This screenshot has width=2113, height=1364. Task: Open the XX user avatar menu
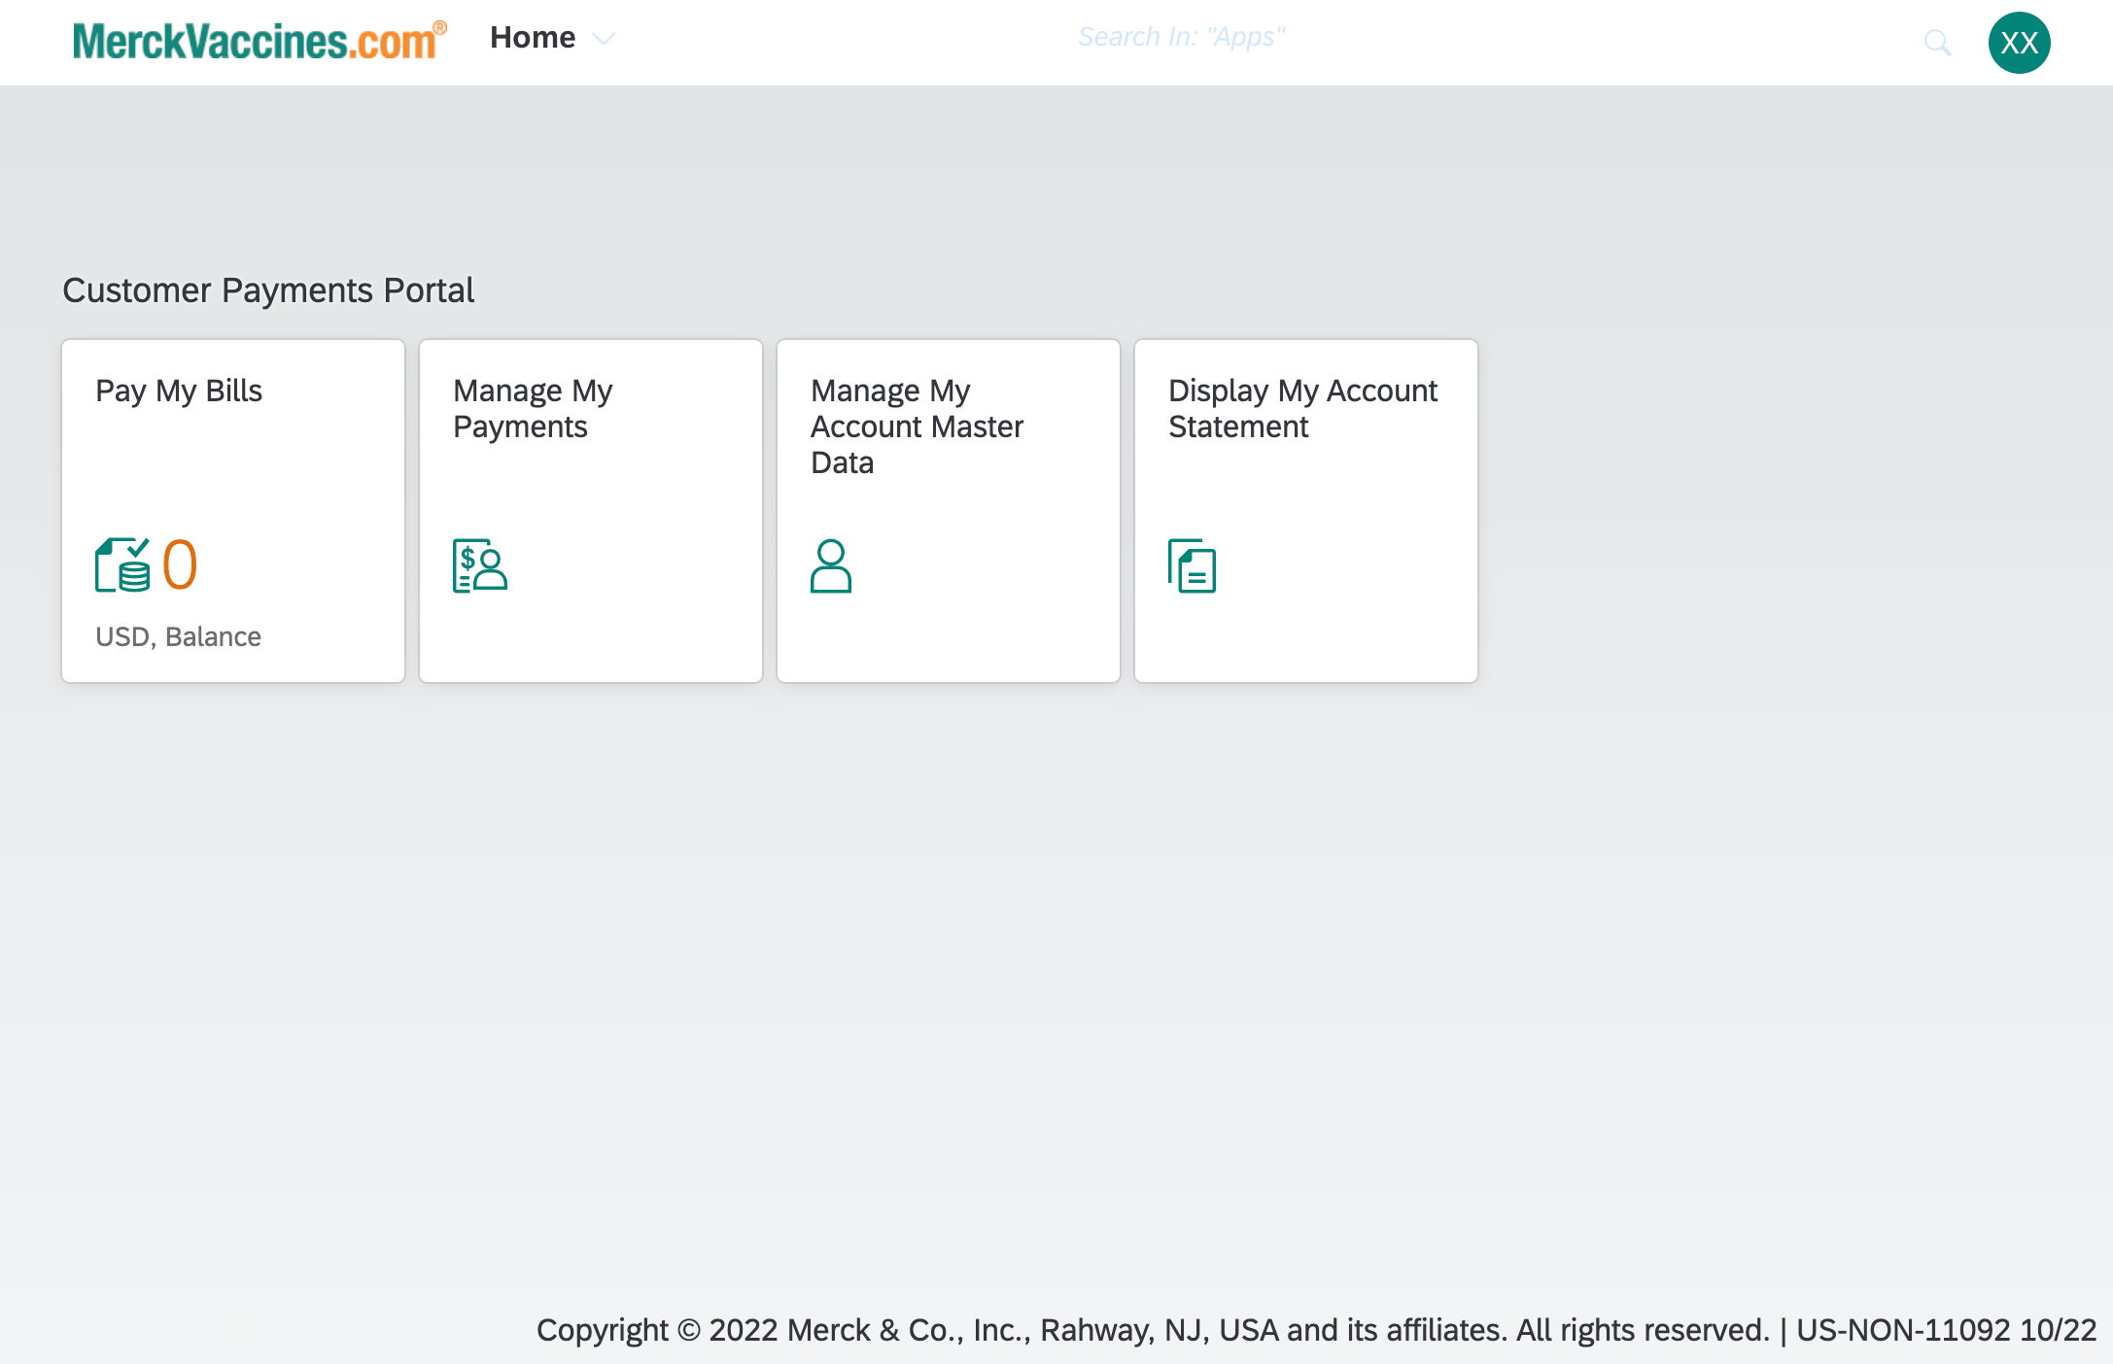[2019, 43]
